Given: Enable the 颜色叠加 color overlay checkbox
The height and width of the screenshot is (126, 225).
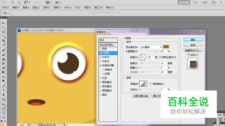Looking at the screenshot, I should pyautogui.click(x=101, y=82).
